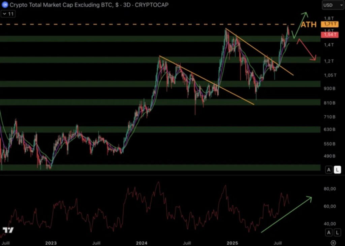345x246 pixels.
Task: Click the orange 1,71T price label
Action: pos(329,25)
